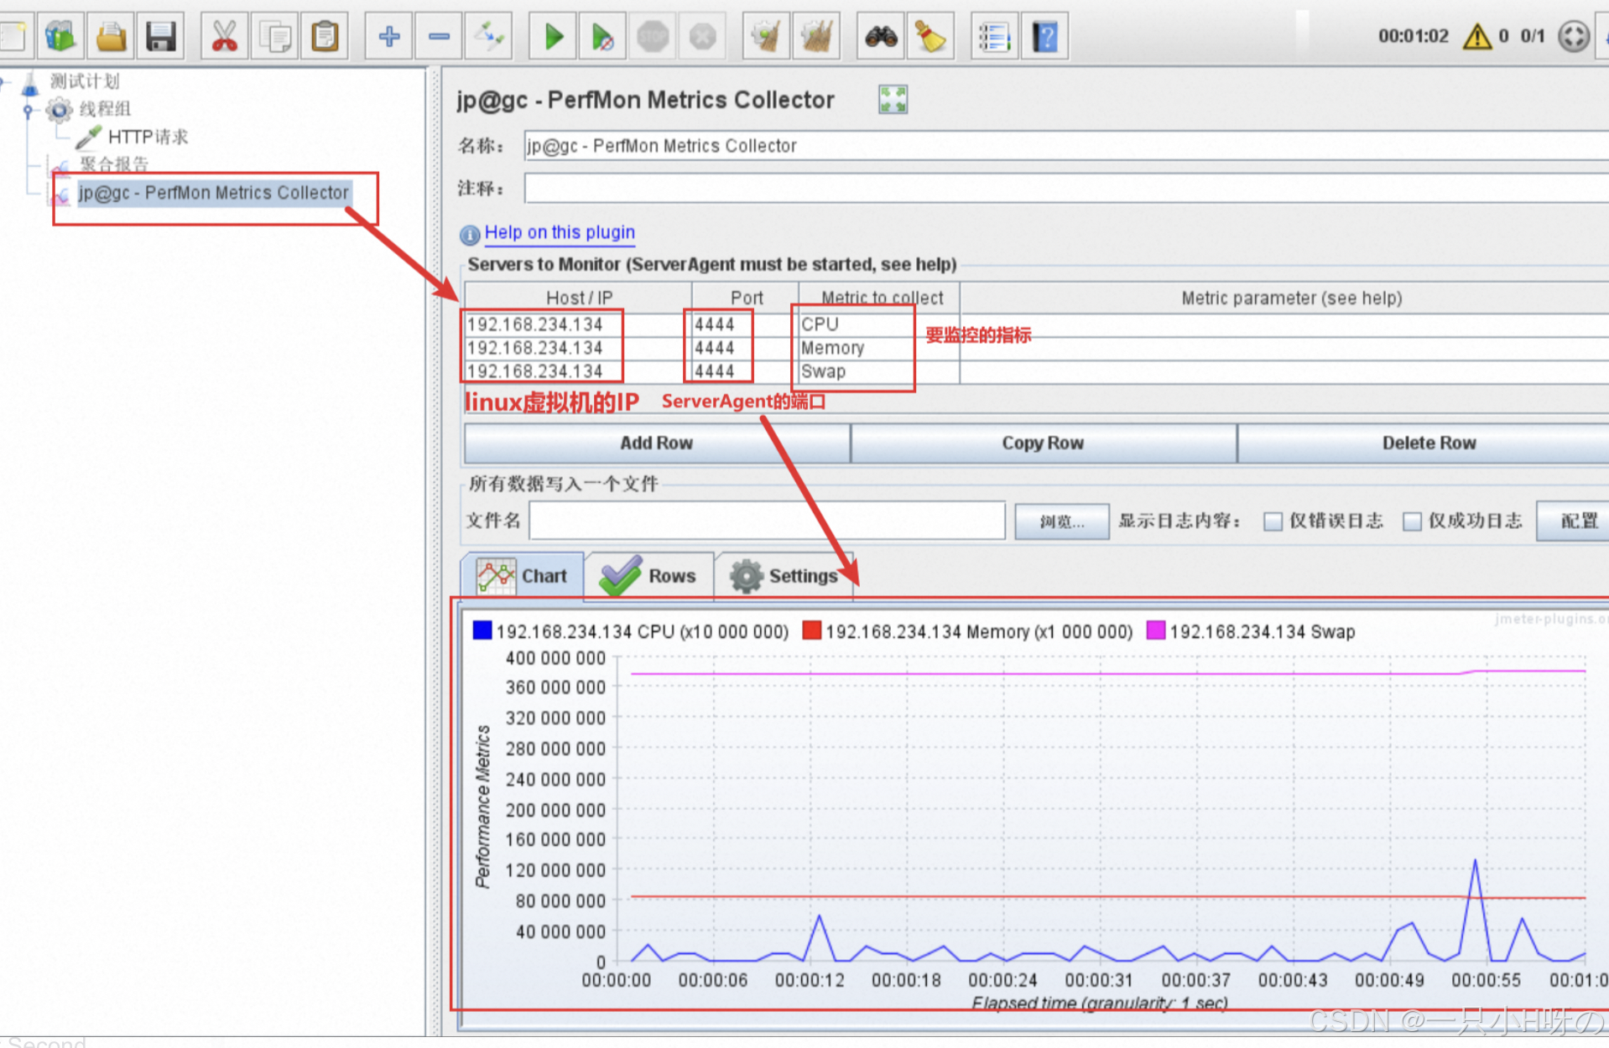Image resolution: width=1609 pixels, height=1048 pixels.
Task: Click Host/IP cell in CPU row
Action: pyautogui.click(x=577, y=324)
